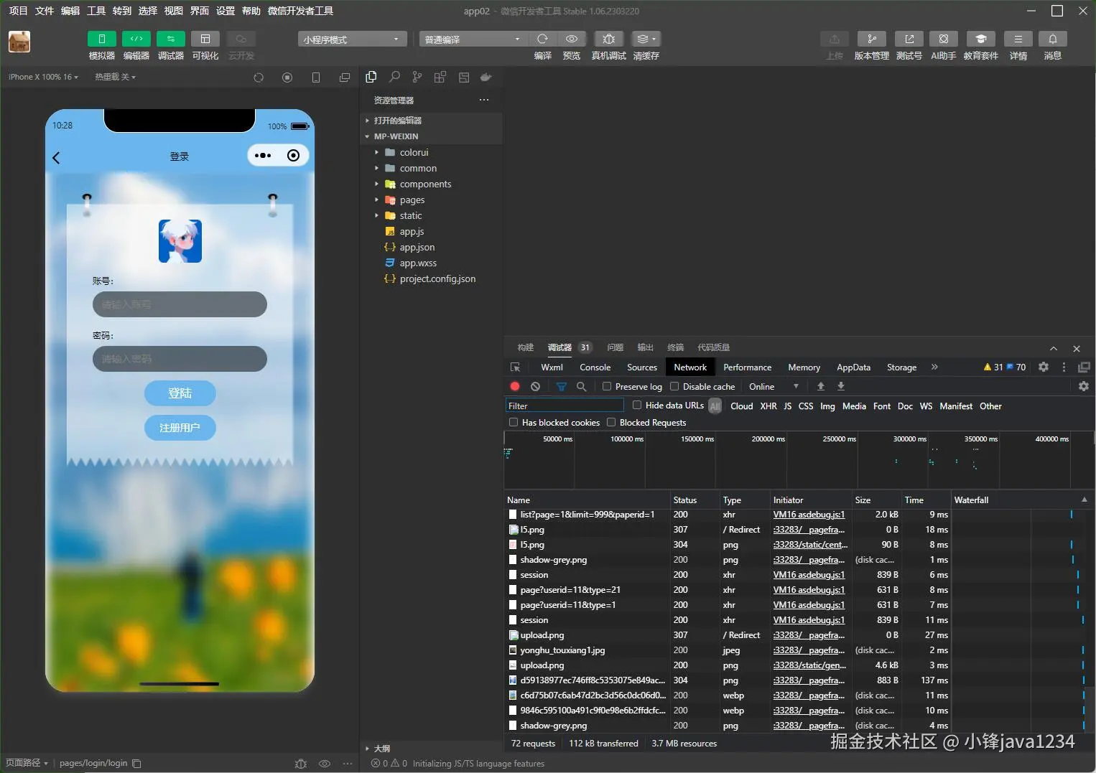This screenshot has height=773, width=1096.
Task: Open the Online throttling dropdown
Action: pos(773,386)
